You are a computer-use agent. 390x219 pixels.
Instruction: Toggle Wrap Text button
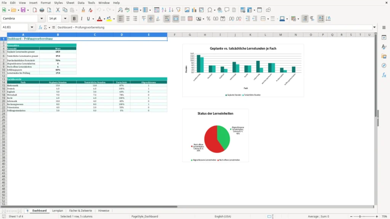point(167,19)
